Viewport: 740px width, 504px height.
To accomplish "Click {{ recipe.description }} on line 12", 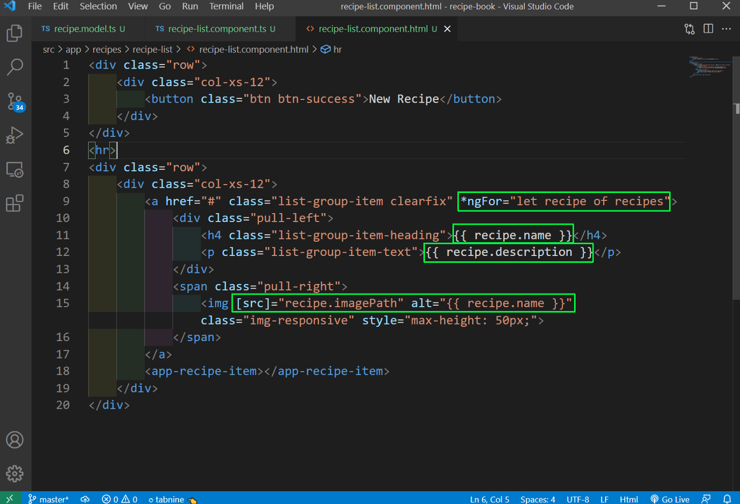I will tap(508, 252).
